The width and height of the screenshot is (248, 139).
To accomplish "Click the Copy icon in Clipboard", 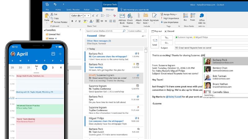I will 52,18.
